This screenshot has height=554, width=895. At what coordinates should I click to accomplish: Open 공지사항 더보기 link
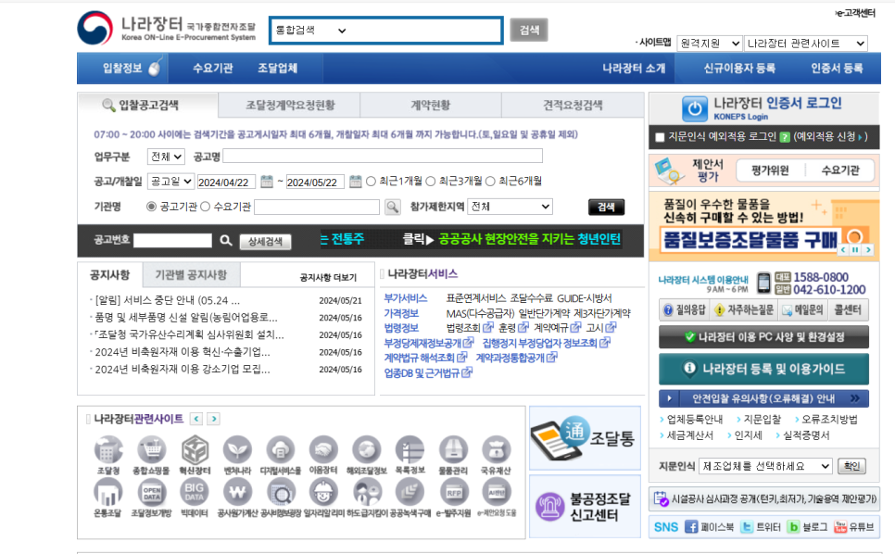[x=328, y=277]
